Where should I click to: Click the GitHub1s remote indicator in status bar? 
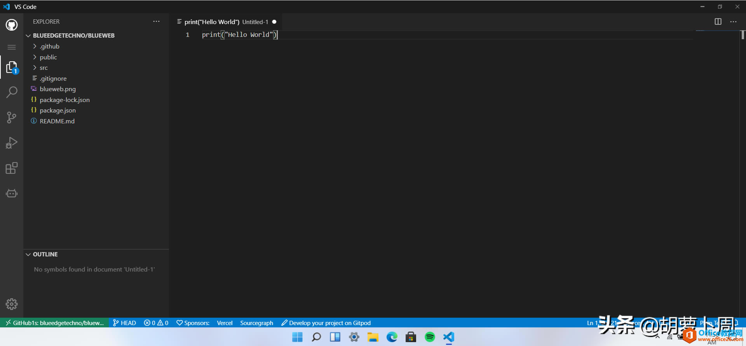(x=54, y=323)
